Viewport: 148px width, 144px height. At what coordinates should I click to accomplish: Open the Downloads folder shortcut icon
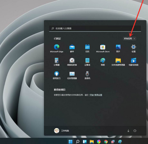tap(128, 130)
